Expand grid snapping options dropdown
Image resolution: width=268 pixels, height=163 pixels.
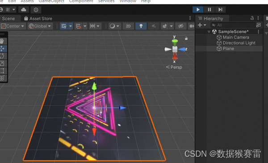point(85,26)
